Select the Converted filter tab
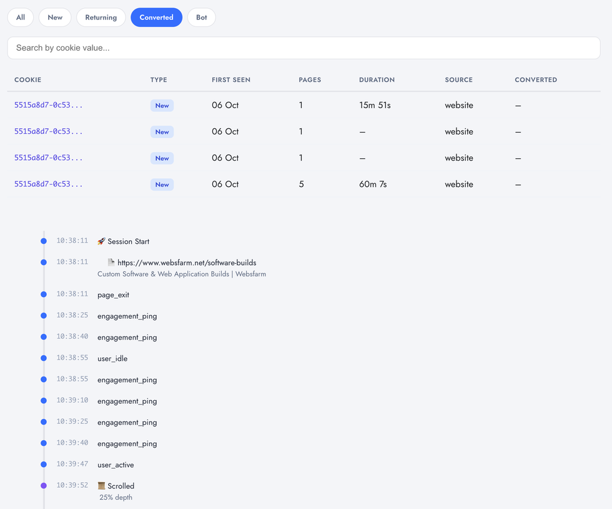The height and width of the screenshot is (509, 612). tap(157, 18)
